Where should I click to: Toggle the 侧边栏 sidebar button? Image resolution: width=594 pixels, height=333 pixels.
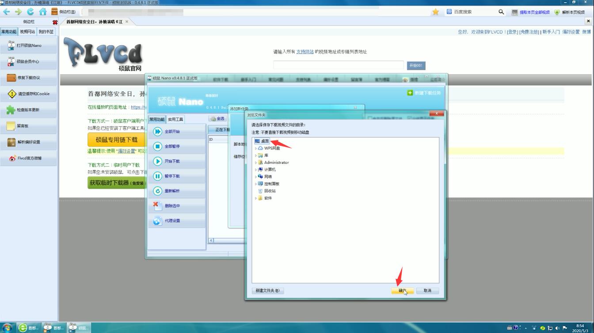pyautogui.click(x=64, y=12)
